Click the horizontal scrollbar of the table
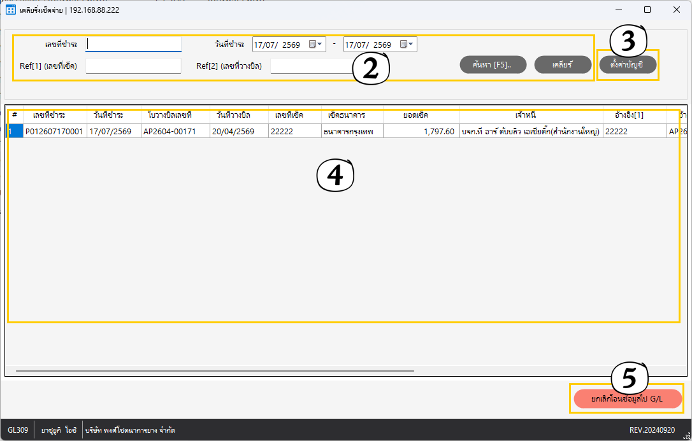 [215, 371]
